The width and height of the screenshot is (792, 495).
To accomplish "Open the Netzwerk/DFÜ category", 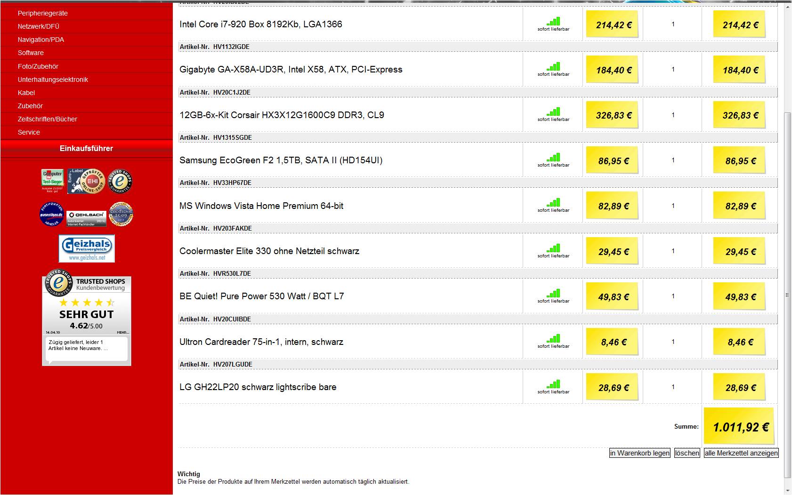I will tap(39, 26).
